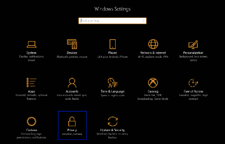This screenshot has height=144, width=225.
Task: Click the System label
Action: (31, 53)
